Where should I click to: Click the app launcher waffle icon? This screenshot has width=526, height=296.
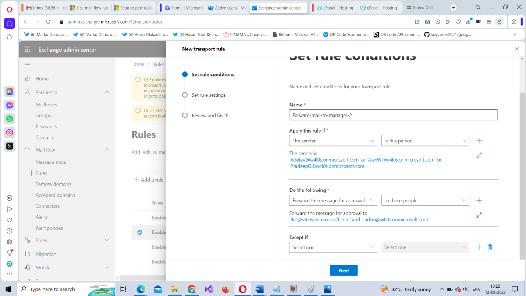click(27, 49)
